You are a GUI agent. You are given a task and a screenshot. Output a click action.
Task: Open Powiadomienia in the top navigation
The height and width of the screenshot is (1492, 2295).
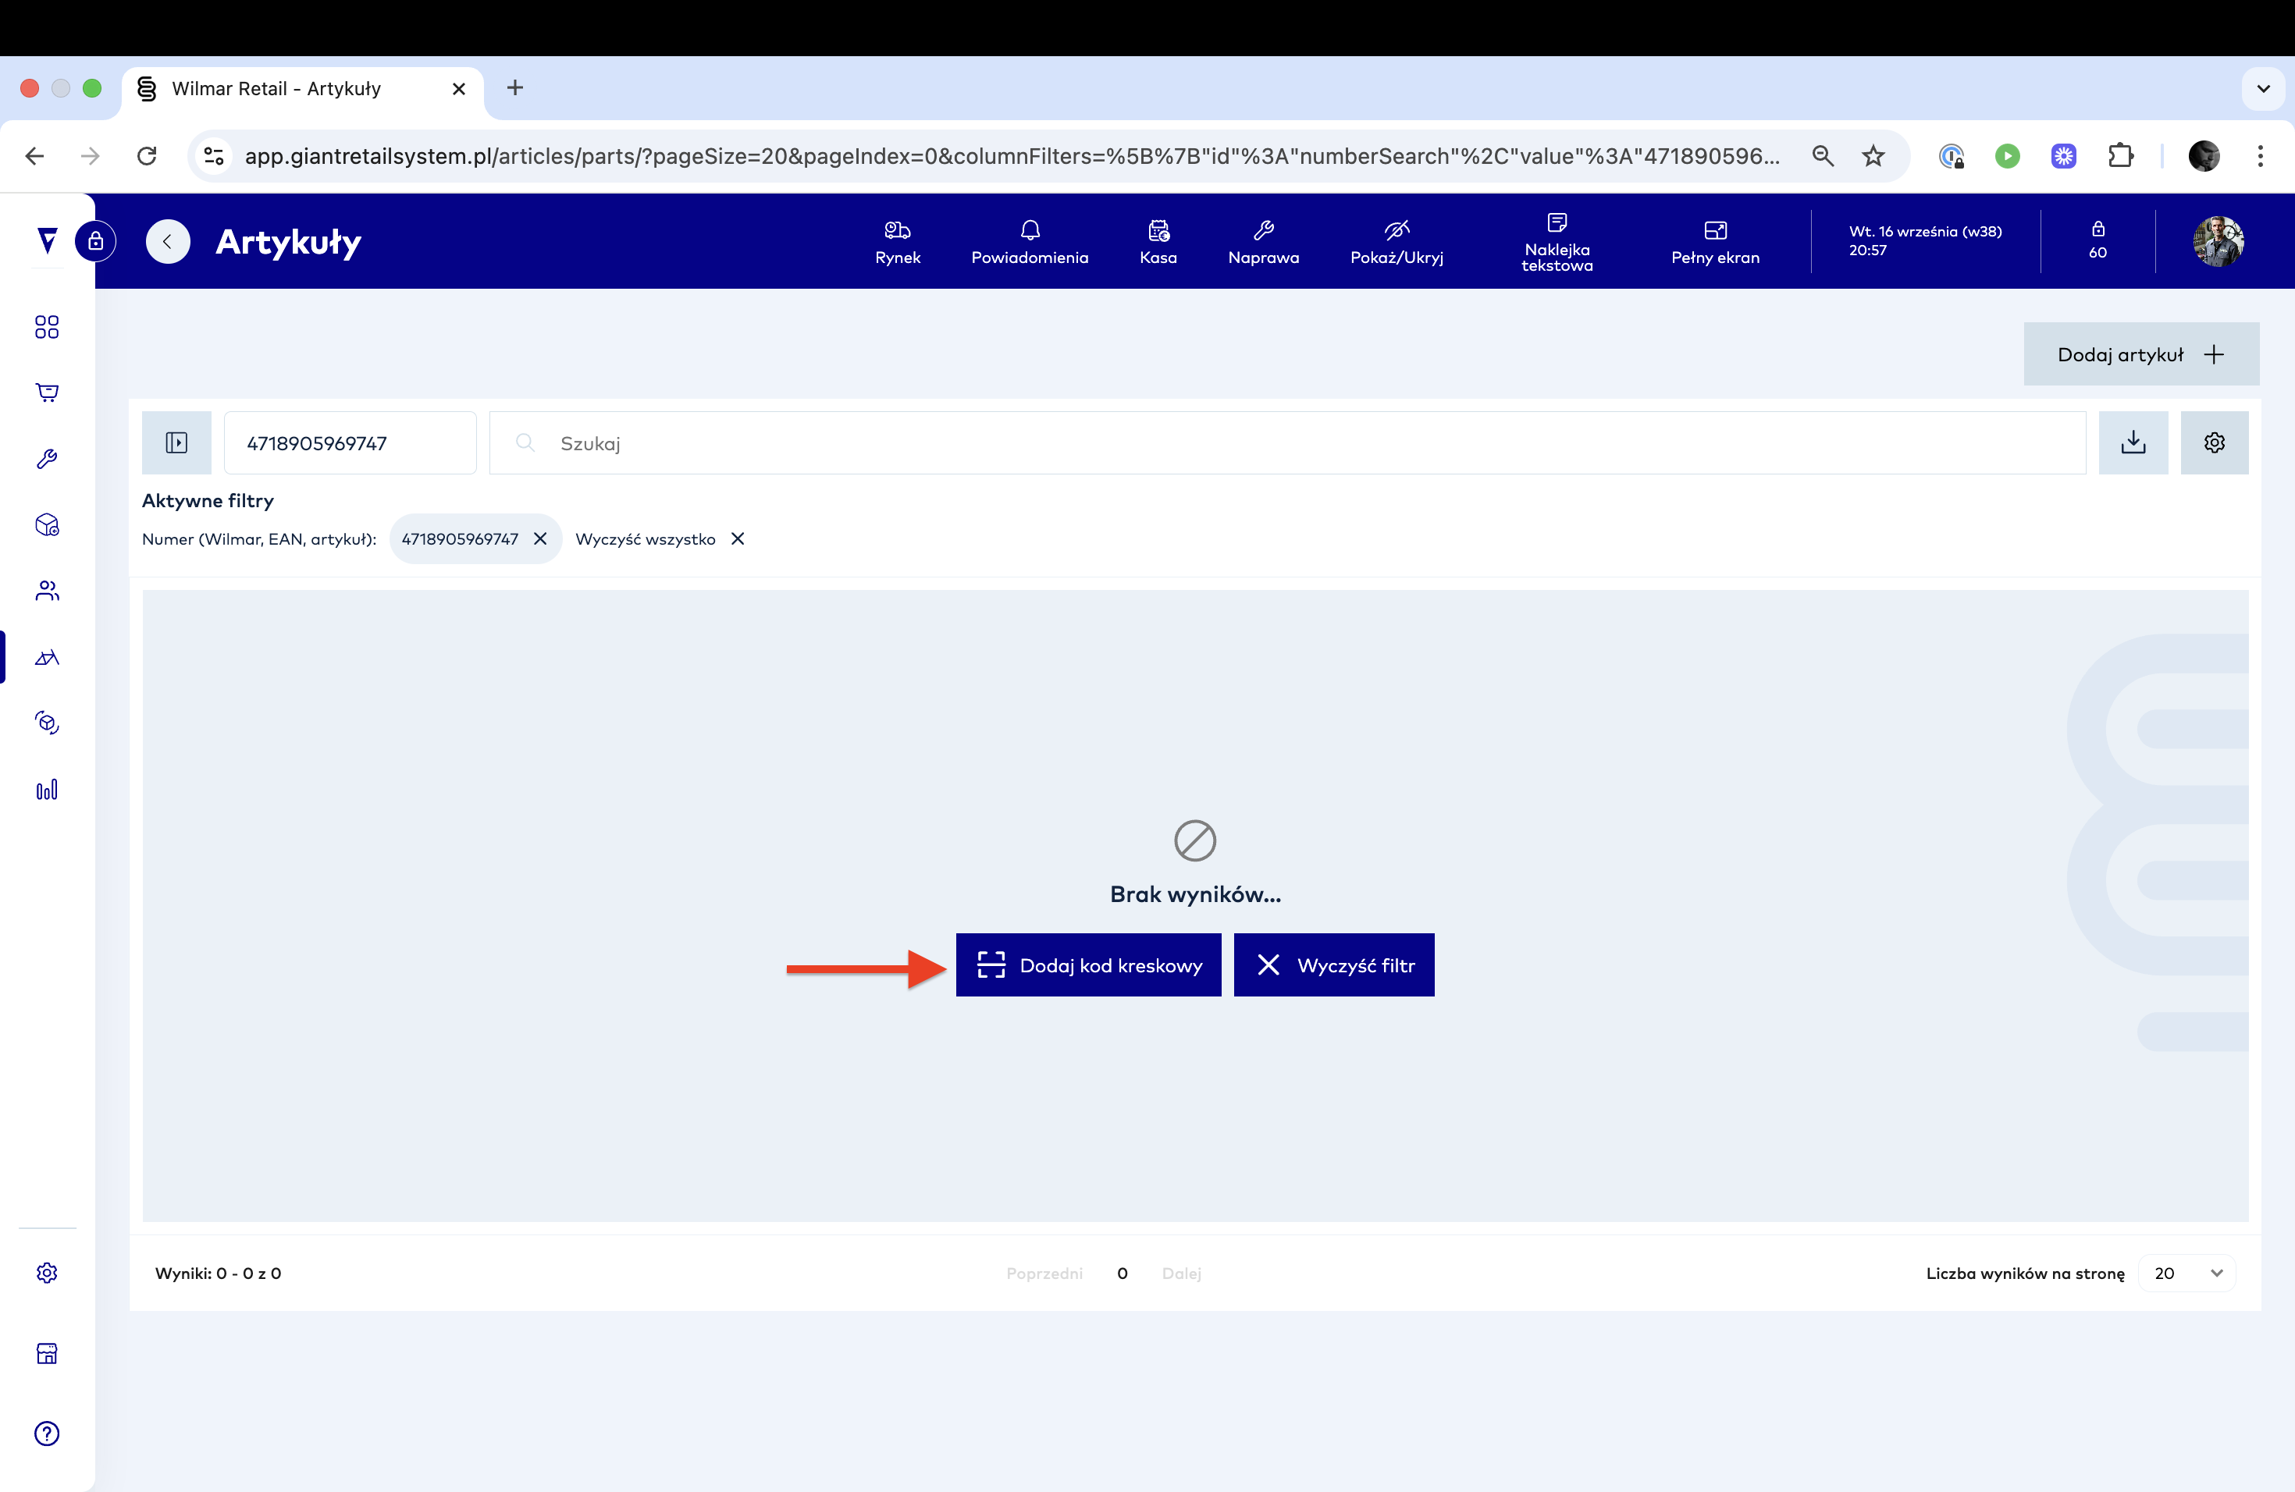tap(1029, 241)
